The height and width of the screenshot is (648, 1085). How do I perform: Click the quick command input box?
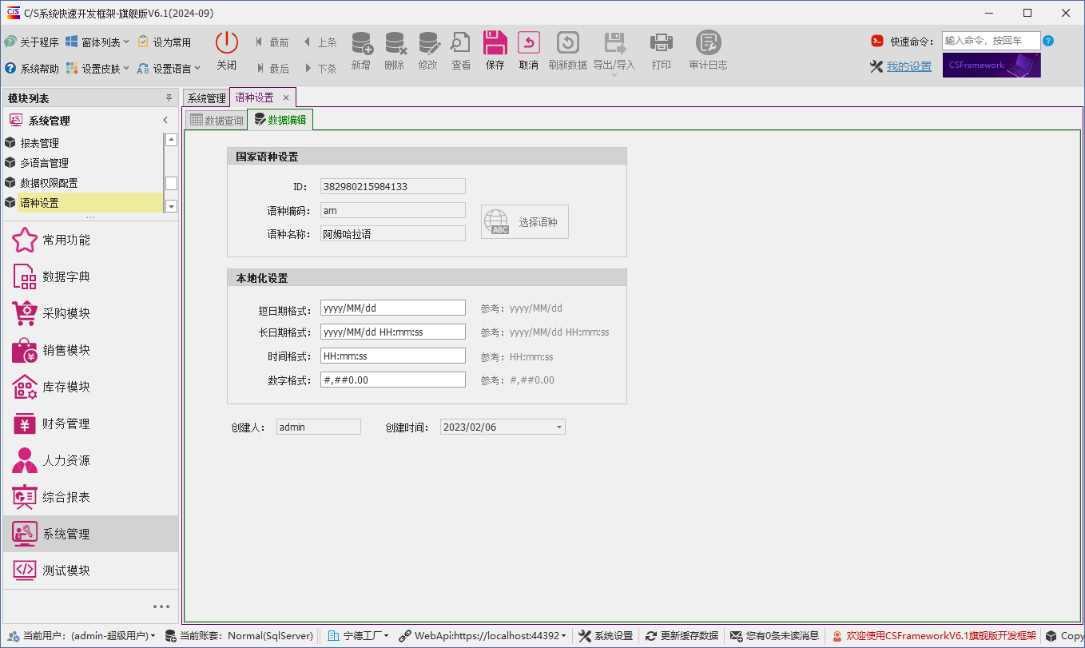pos(991,41)
